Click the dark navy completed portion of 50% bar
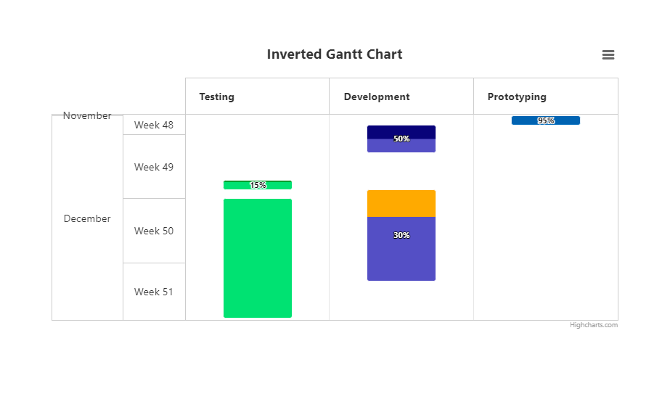The width and height of the screenshot is (670, 415). click(401, 132)
